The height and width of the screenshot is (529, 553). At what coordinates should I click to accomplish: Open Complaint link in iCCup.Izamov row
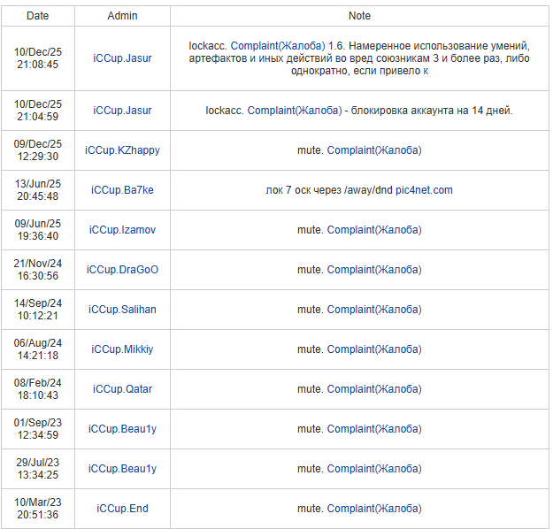(373, 230)
